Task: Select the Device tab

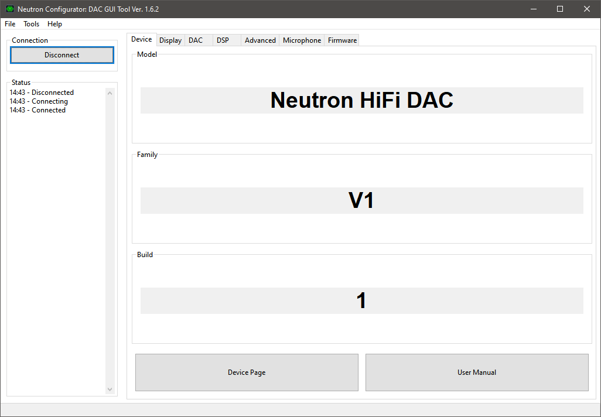Action: [x=142, y=39]
